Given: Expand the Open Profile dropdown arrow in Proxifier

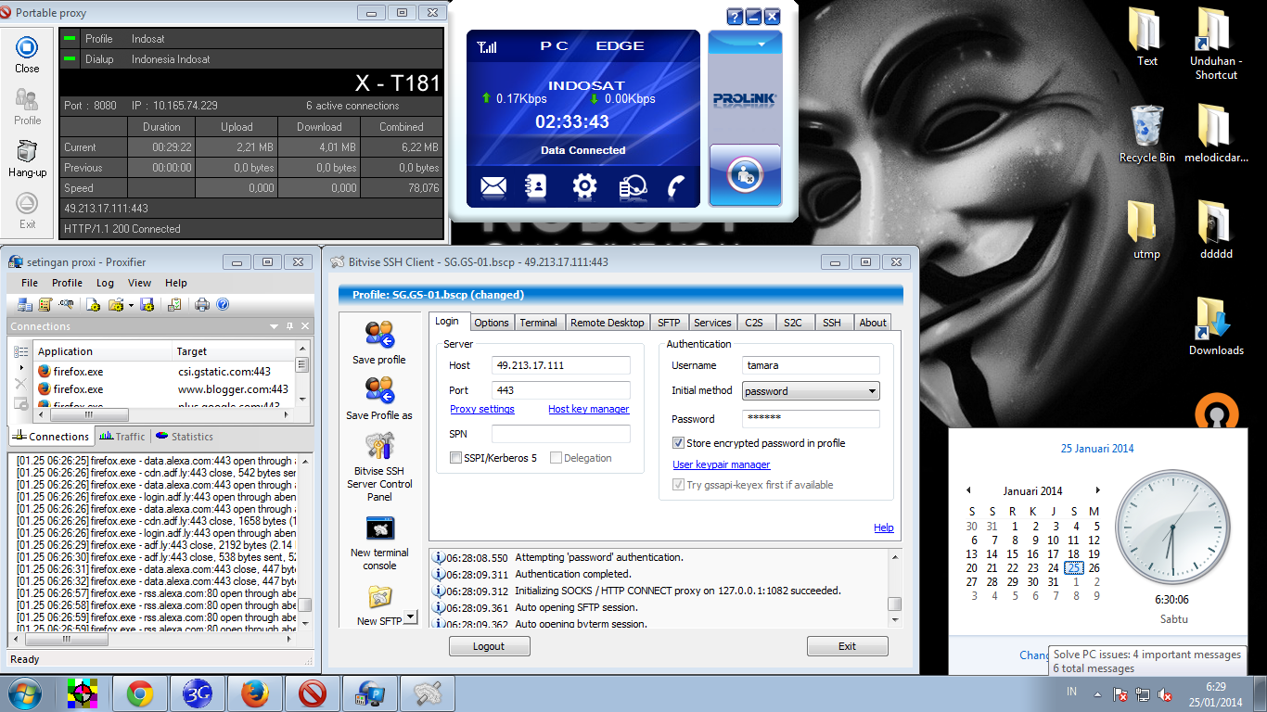Looking at the screenshot, I should click(x=131, y=304).
